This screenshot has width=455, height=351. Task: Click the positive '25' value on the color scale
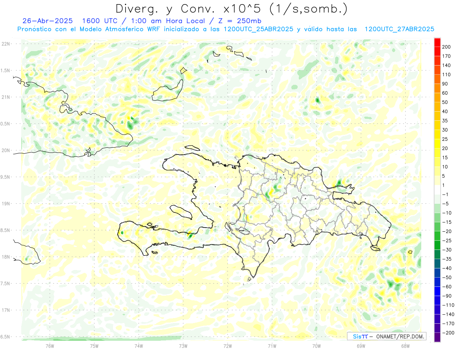(x=445, y=139)
